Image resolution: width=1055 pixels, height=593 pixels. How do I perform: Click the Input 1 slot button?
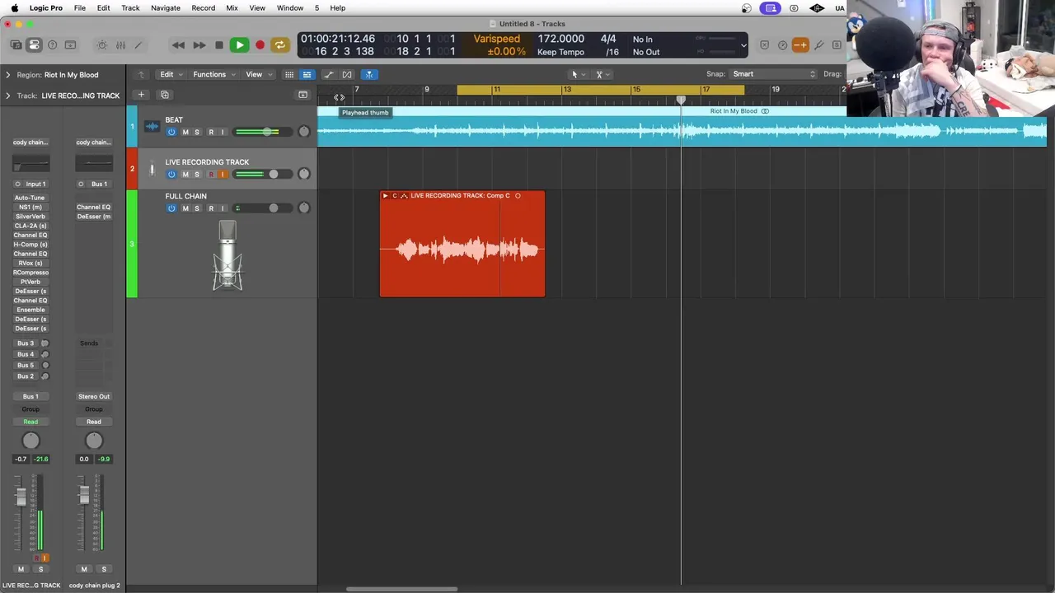tap(35, 184)
